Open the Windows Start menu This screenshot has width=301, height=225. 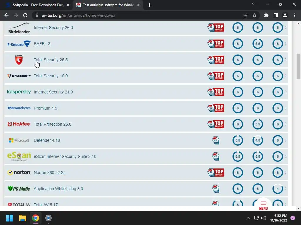9,218
